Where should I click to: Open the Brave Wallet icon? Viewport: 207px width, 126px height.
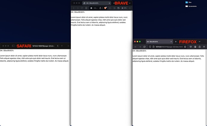[x=118, y=8]
